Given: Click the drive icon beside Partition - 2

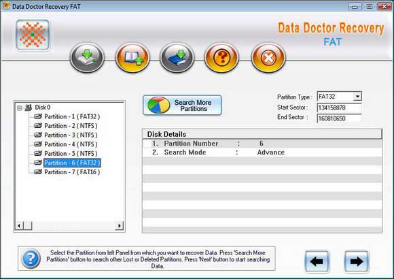Looking at the screenshot, I should click(x=38, y=125).
